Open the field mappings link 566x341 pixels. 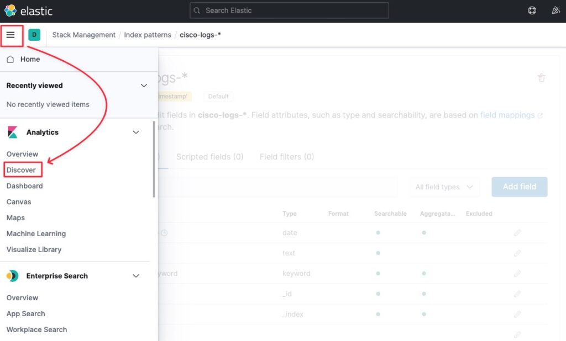coord(507,115)
